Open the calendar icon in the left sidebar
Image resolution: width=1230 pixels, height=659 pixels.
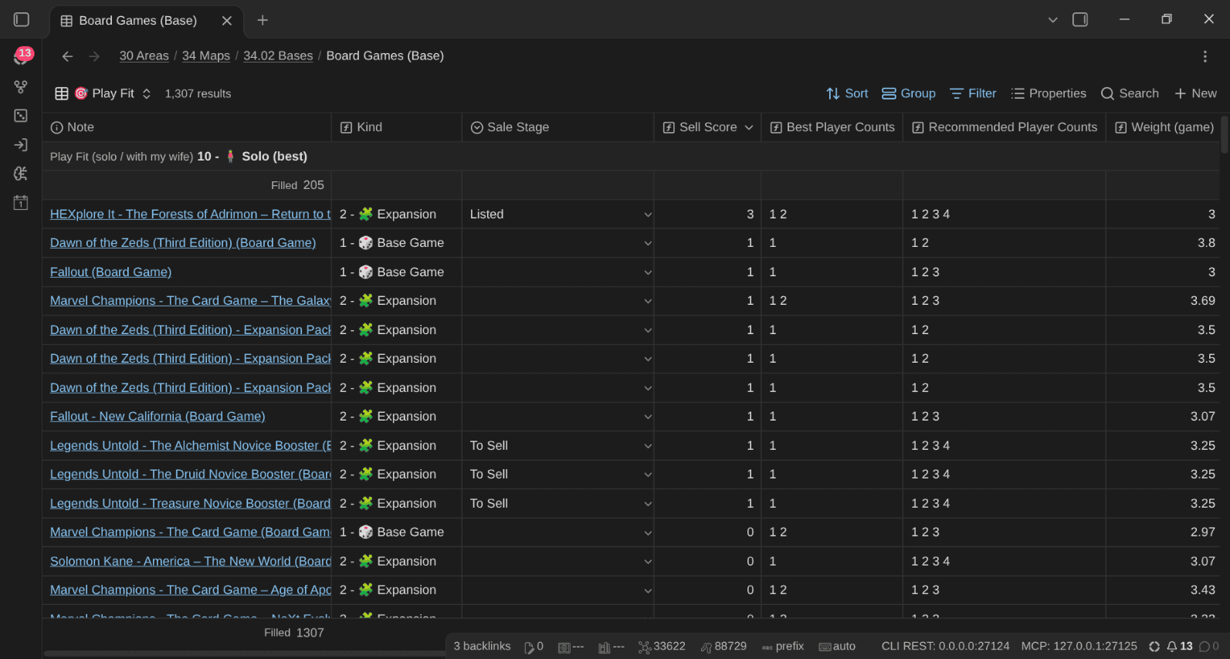[x=21, y=203]
